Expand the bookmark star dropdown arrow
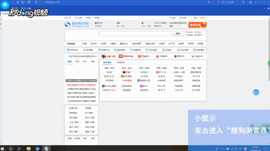Image resolution: width=270 pixels, height=151 pixels. click(x=212, y=2)
